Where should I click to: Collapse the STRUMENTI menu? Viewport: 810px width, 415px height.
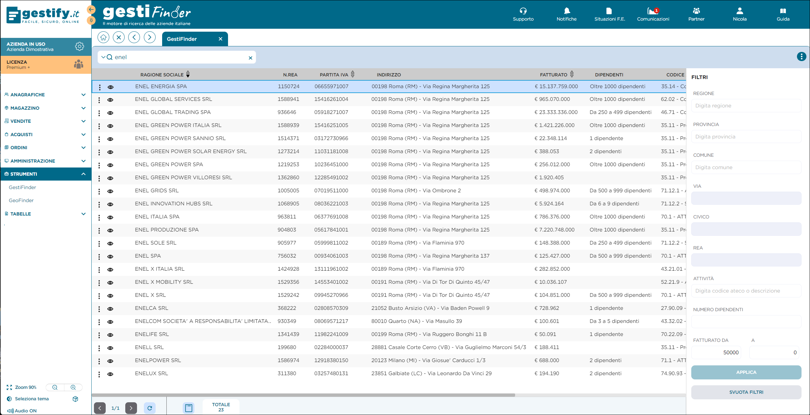[46, 174]
